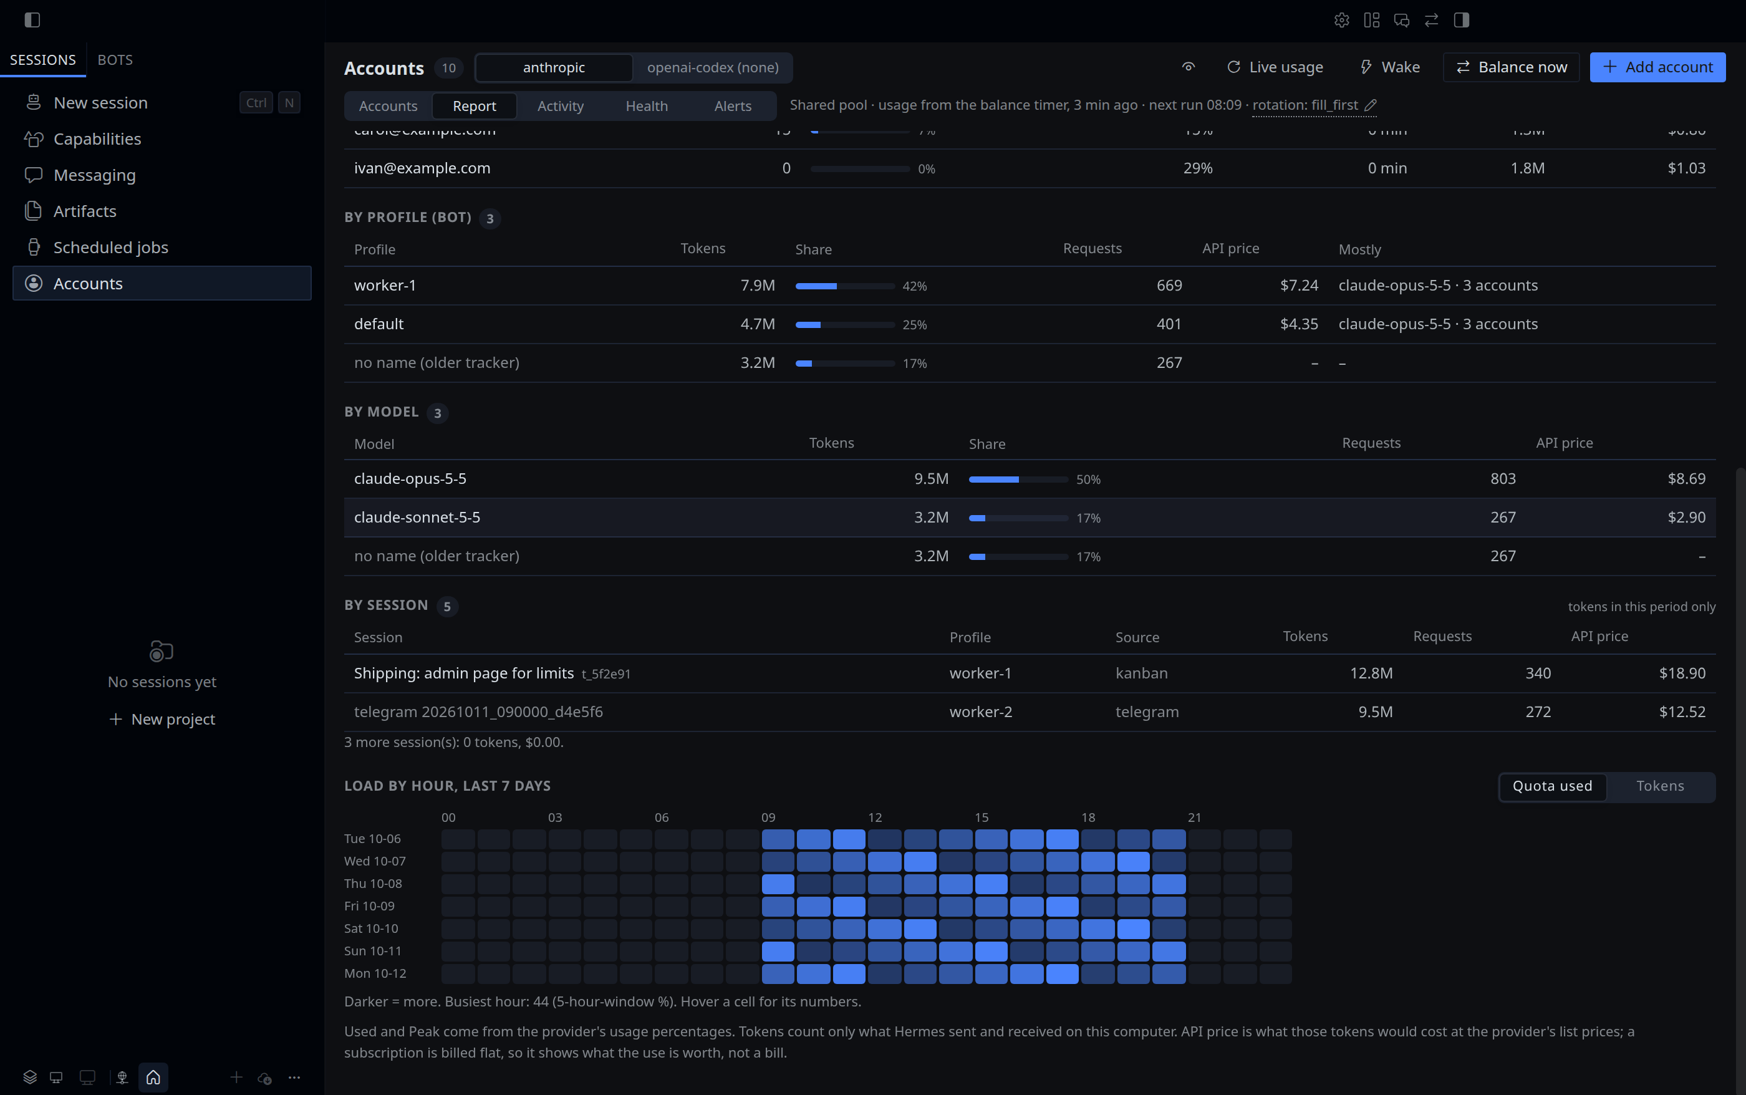
Task: Click the Balance now button
Action: tap(1511, 67)
